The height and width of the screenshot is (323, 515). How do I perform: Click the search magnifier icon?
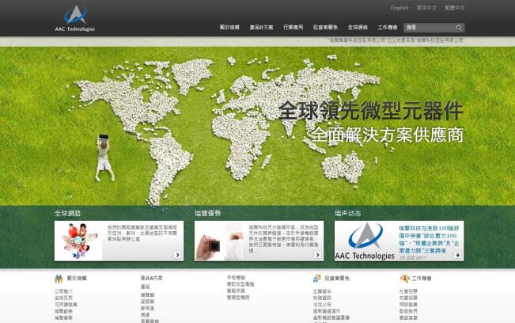click(458, 28)
